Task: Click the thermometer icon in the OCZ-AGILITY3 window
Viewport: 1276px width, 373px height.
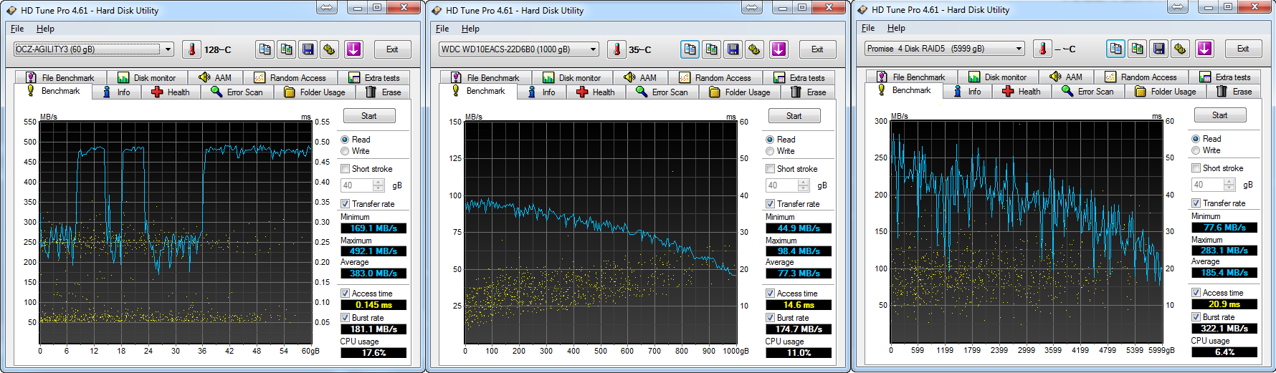Action: [191, 49]
